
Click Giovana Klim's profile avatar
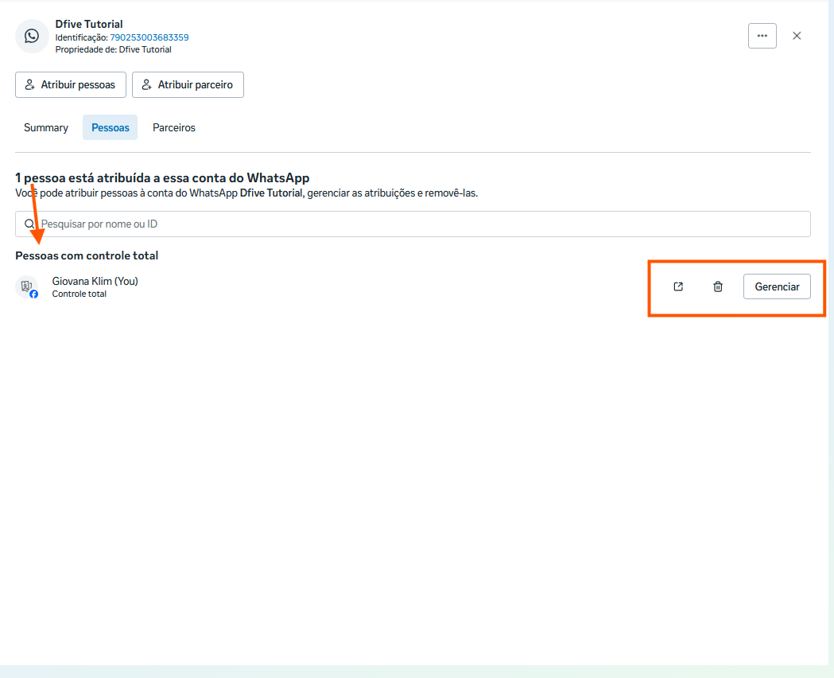tap(26, 286)
